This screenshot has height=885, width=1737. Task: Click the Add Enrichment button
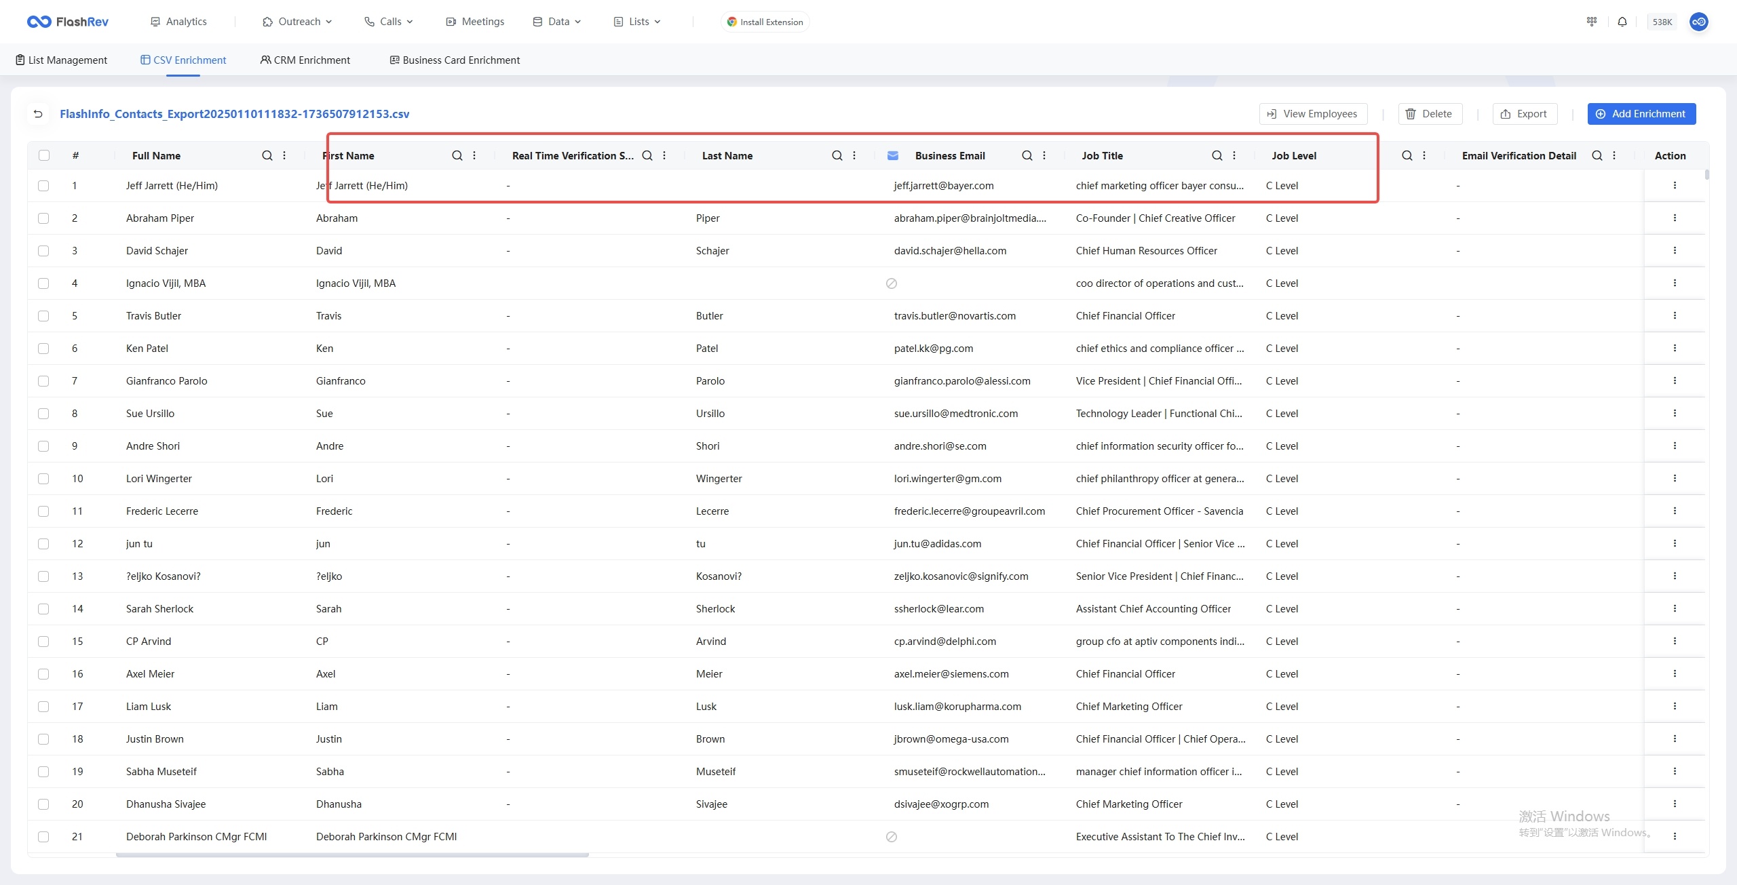click(1641, 114)
